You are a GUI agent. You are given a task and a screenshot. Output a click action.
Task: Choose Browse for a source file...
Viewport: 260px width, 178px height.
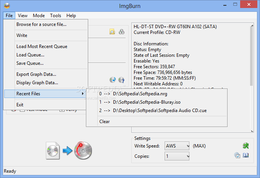coord(46,24)
